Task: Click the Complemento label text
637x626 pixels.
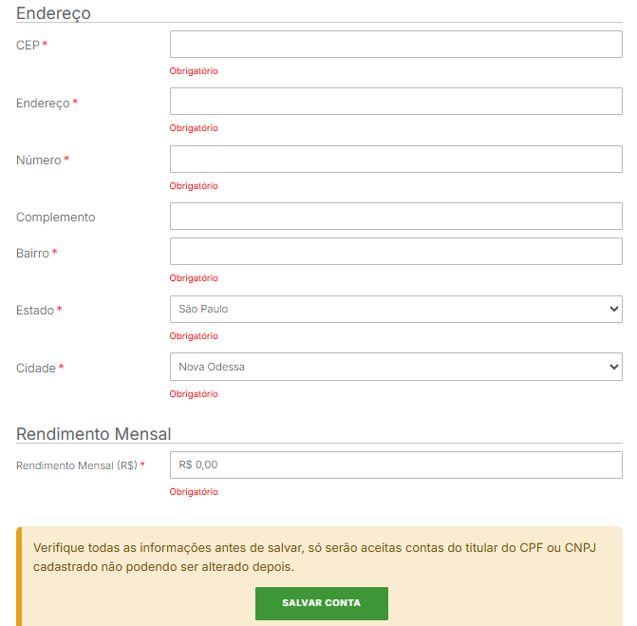Action: [x=55, y=218]
